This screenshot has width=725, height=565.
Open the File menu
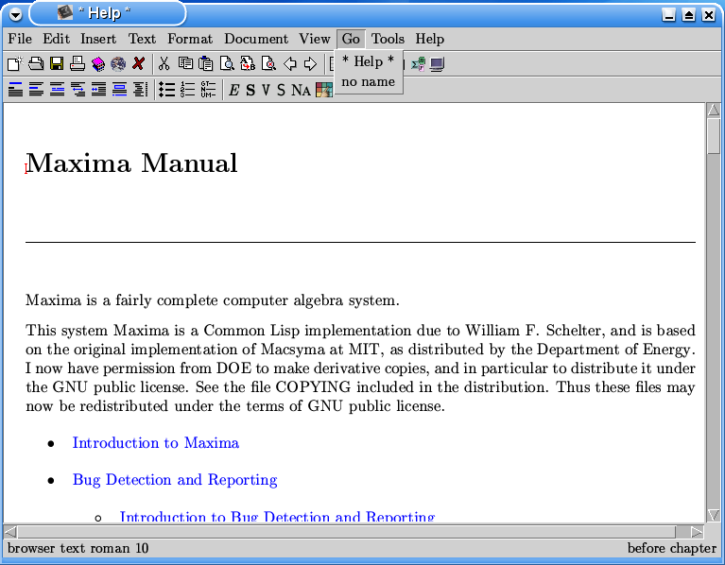click(x=20, y=39)
